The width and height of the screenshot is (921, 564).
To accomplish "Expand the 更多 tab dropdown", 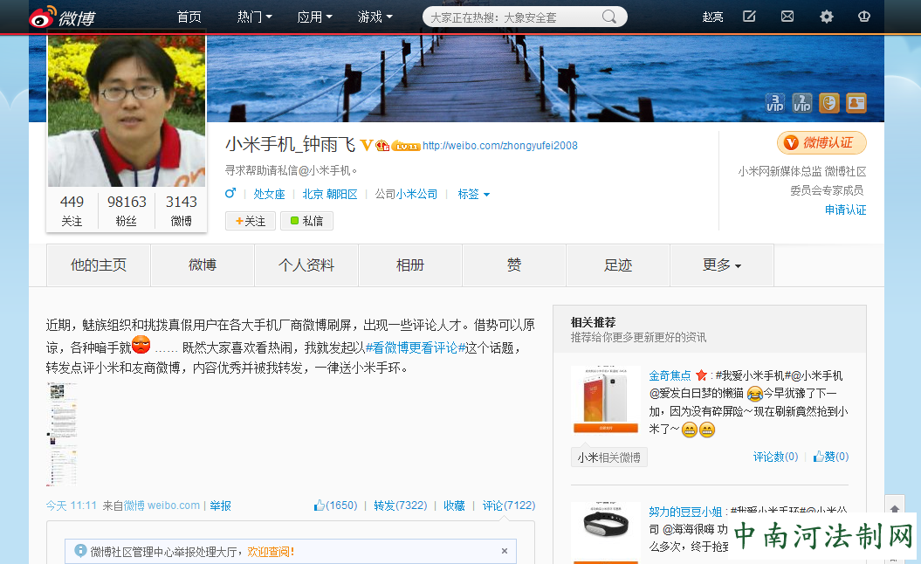I will [722, 265].
